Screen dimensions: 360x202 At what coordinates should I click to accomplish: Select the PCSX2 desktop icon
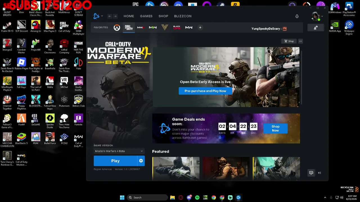64,139
